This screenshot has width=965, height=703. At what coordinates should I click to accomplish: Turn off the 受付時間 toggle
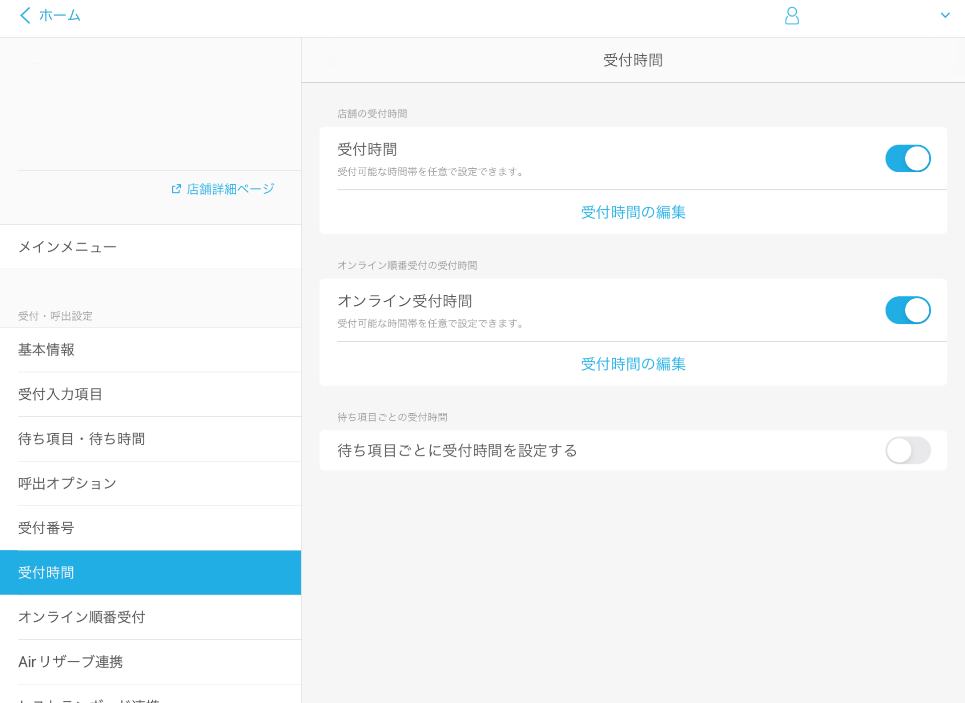(908, 158)
